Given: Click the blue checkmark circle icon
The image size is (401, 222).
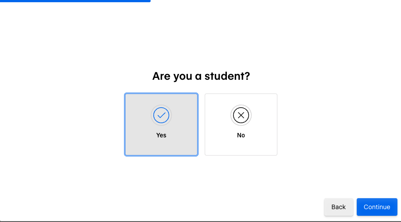Looking at the screenshot, I should click(161, 115).
